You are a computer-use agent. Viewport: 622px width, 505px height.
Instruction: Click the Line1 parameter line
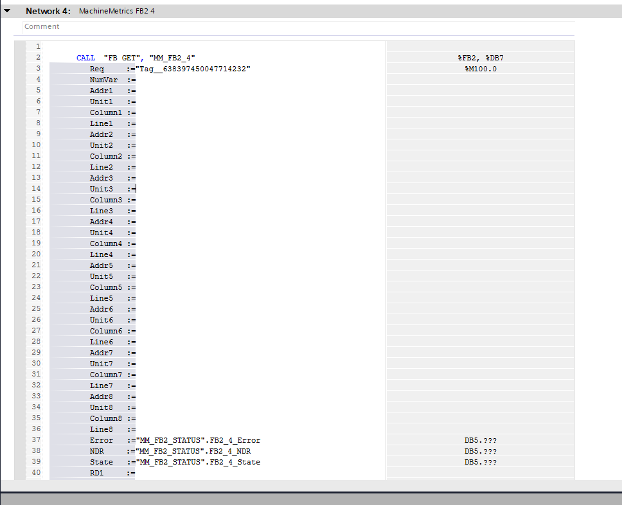click(x=101, y=123)
